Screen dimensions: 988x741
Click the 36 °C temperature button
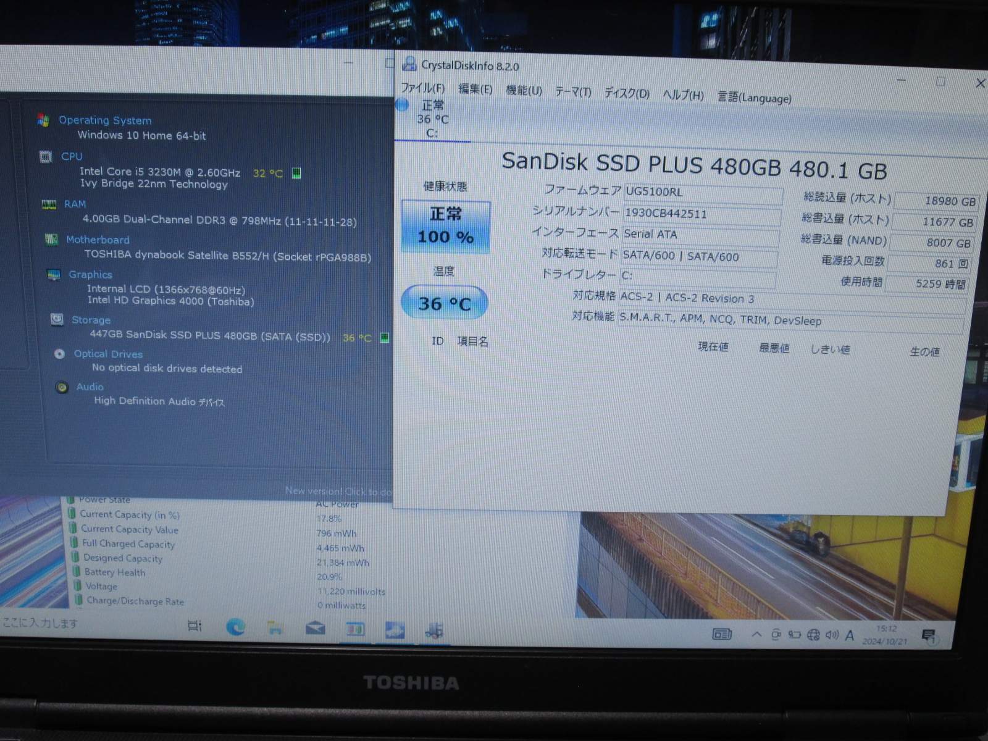pos(445,303)
